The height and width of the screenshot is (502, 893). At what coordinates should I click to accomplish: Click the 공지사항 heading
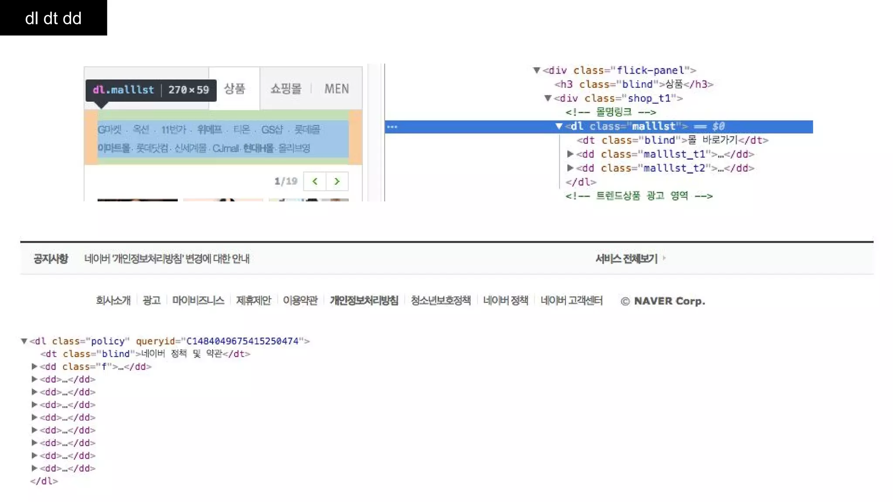[x=51, y=259]
